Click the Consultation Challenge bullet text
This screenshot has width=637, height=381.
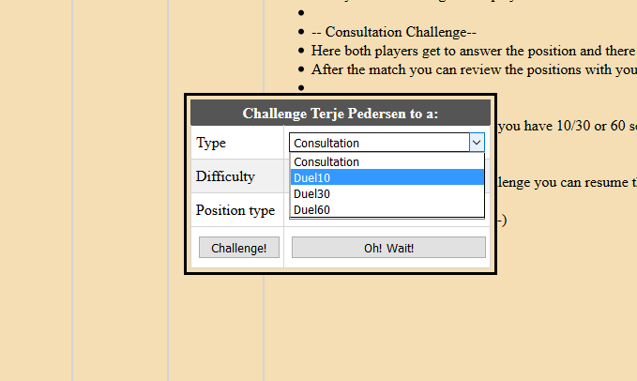tap(394, 32)
